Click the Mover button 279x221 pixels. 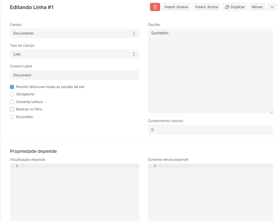(257, 7)
